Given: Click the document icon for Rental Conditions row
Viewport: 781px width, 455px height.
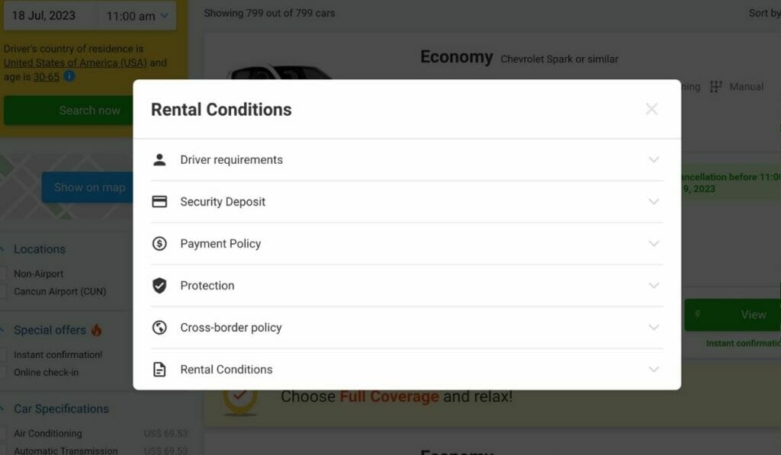Looking at the screenshot, I should 159,370.
